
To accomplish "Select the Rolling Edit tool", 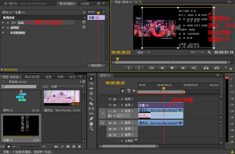I will click(x=91, y=93).
